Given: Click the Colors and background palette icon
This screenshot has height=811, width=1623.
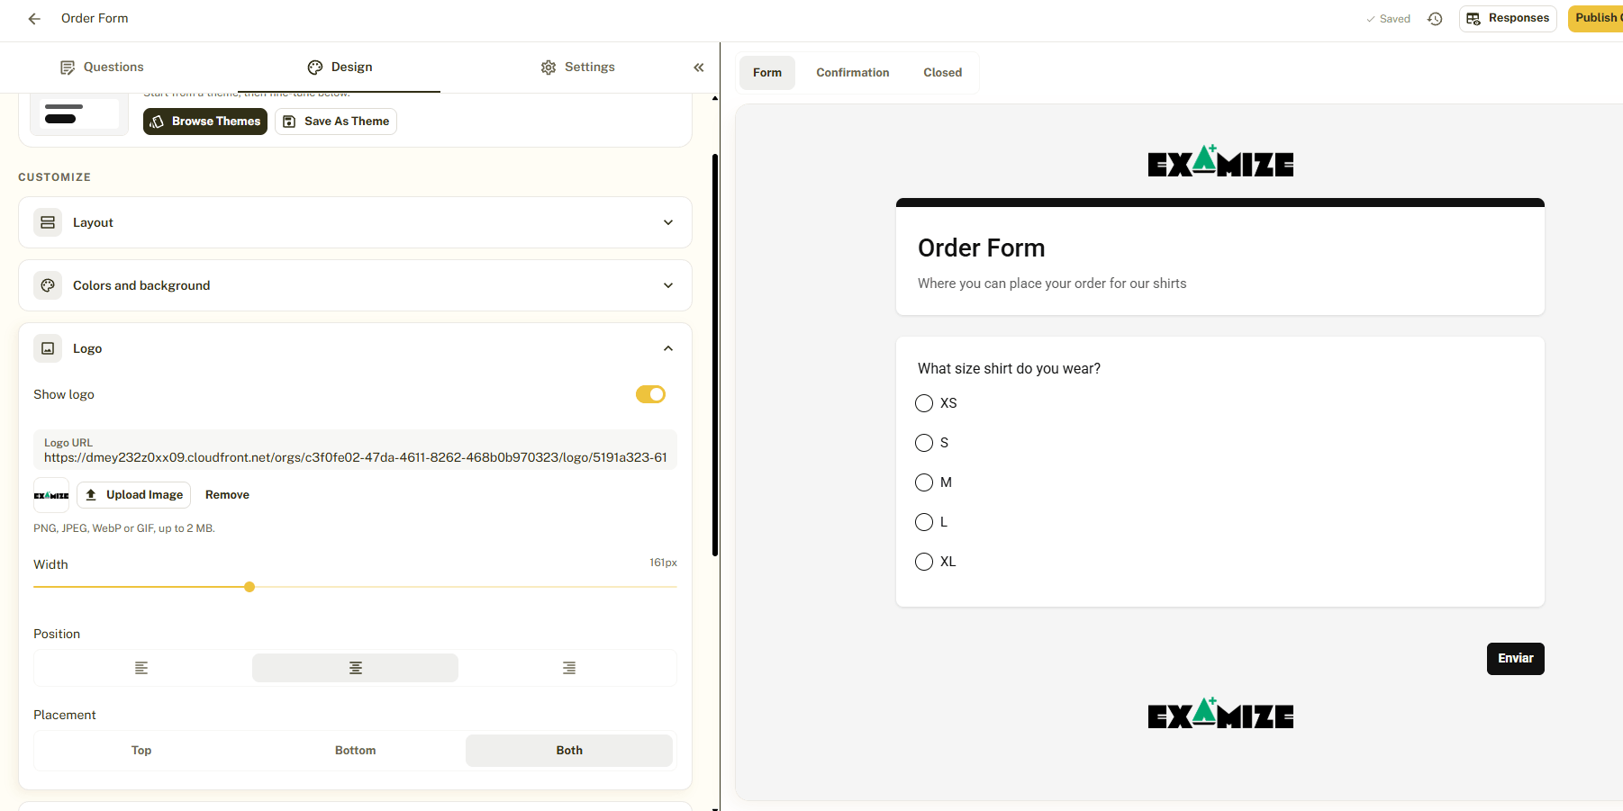Looking at the screenshot, I should [x=48, y=285].
